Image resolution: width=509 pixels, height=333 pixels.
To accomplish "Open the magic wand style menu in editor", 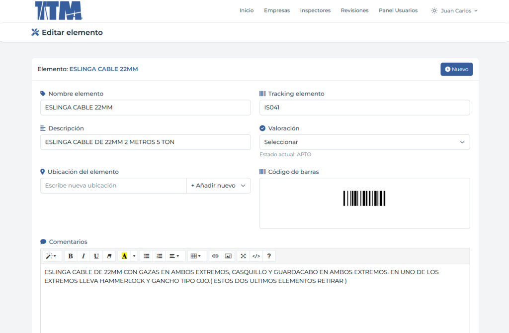I will pos(51,256).
